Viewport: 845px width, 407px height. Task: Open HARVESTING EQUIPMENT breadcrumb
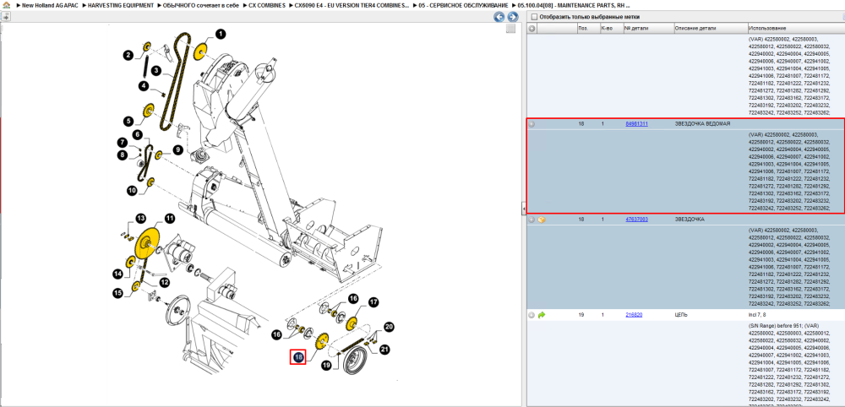(x=121, y=5)
